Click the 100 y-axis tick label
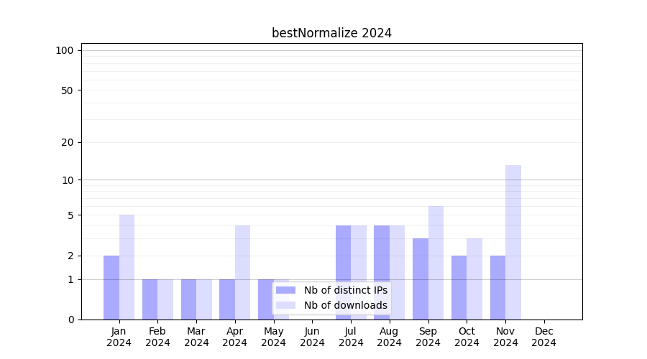Viewport: 647px width, 359px height. (x=65, y=50)
